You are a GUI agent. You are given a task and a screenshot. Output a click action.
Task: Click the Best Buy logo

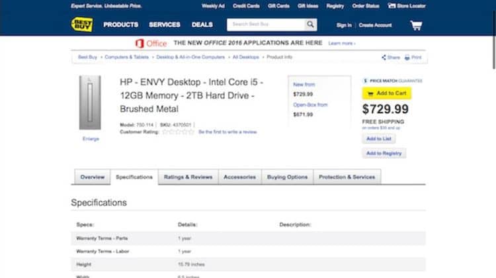pos(82,24)
